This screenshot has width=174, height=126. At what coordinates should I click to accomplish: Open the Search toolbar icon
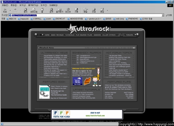51,10
